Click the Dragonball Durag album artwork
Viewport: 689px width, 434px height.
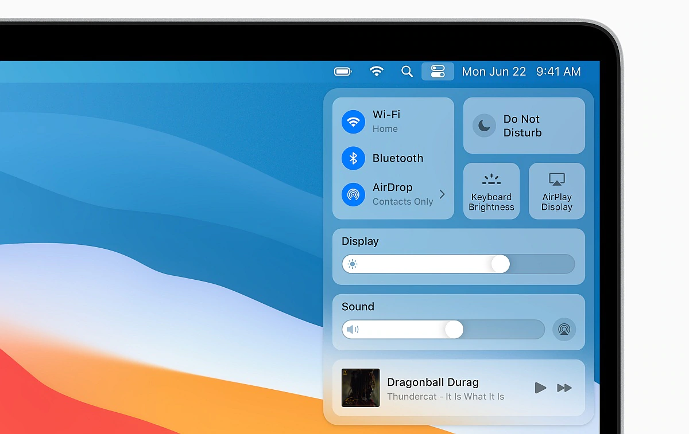click(361, 388)
